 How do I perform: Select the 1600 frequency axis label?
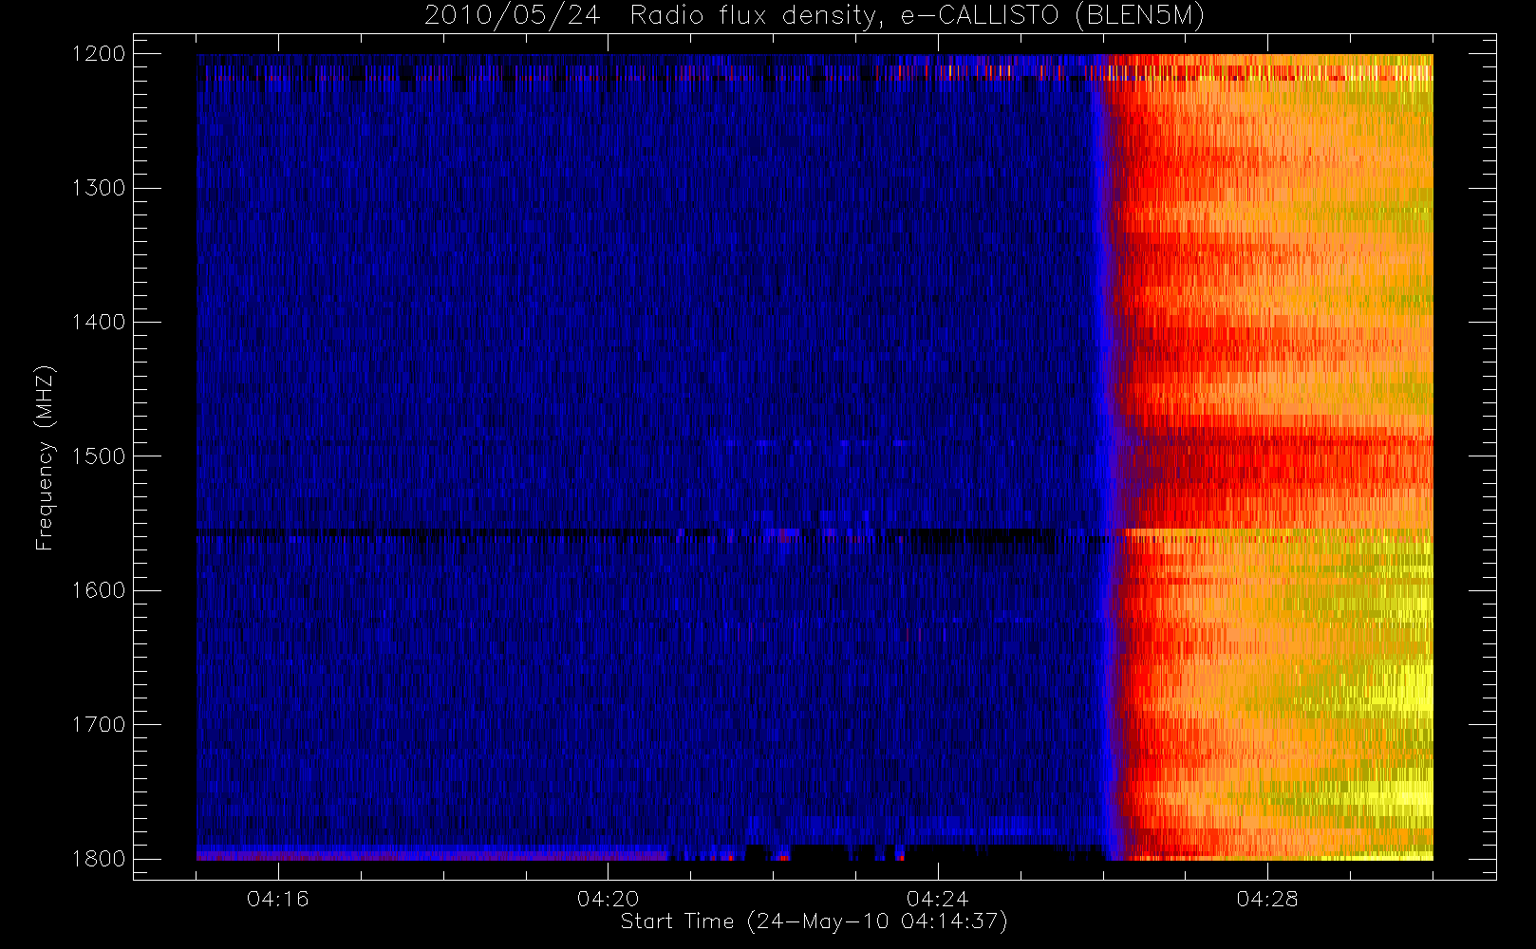click(99, 590)
